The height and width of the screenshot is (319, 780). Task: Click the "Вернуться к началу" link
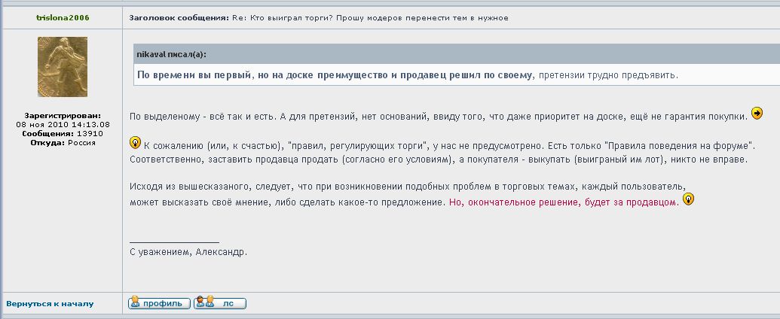pyautogui.click(x=50, y=304)
